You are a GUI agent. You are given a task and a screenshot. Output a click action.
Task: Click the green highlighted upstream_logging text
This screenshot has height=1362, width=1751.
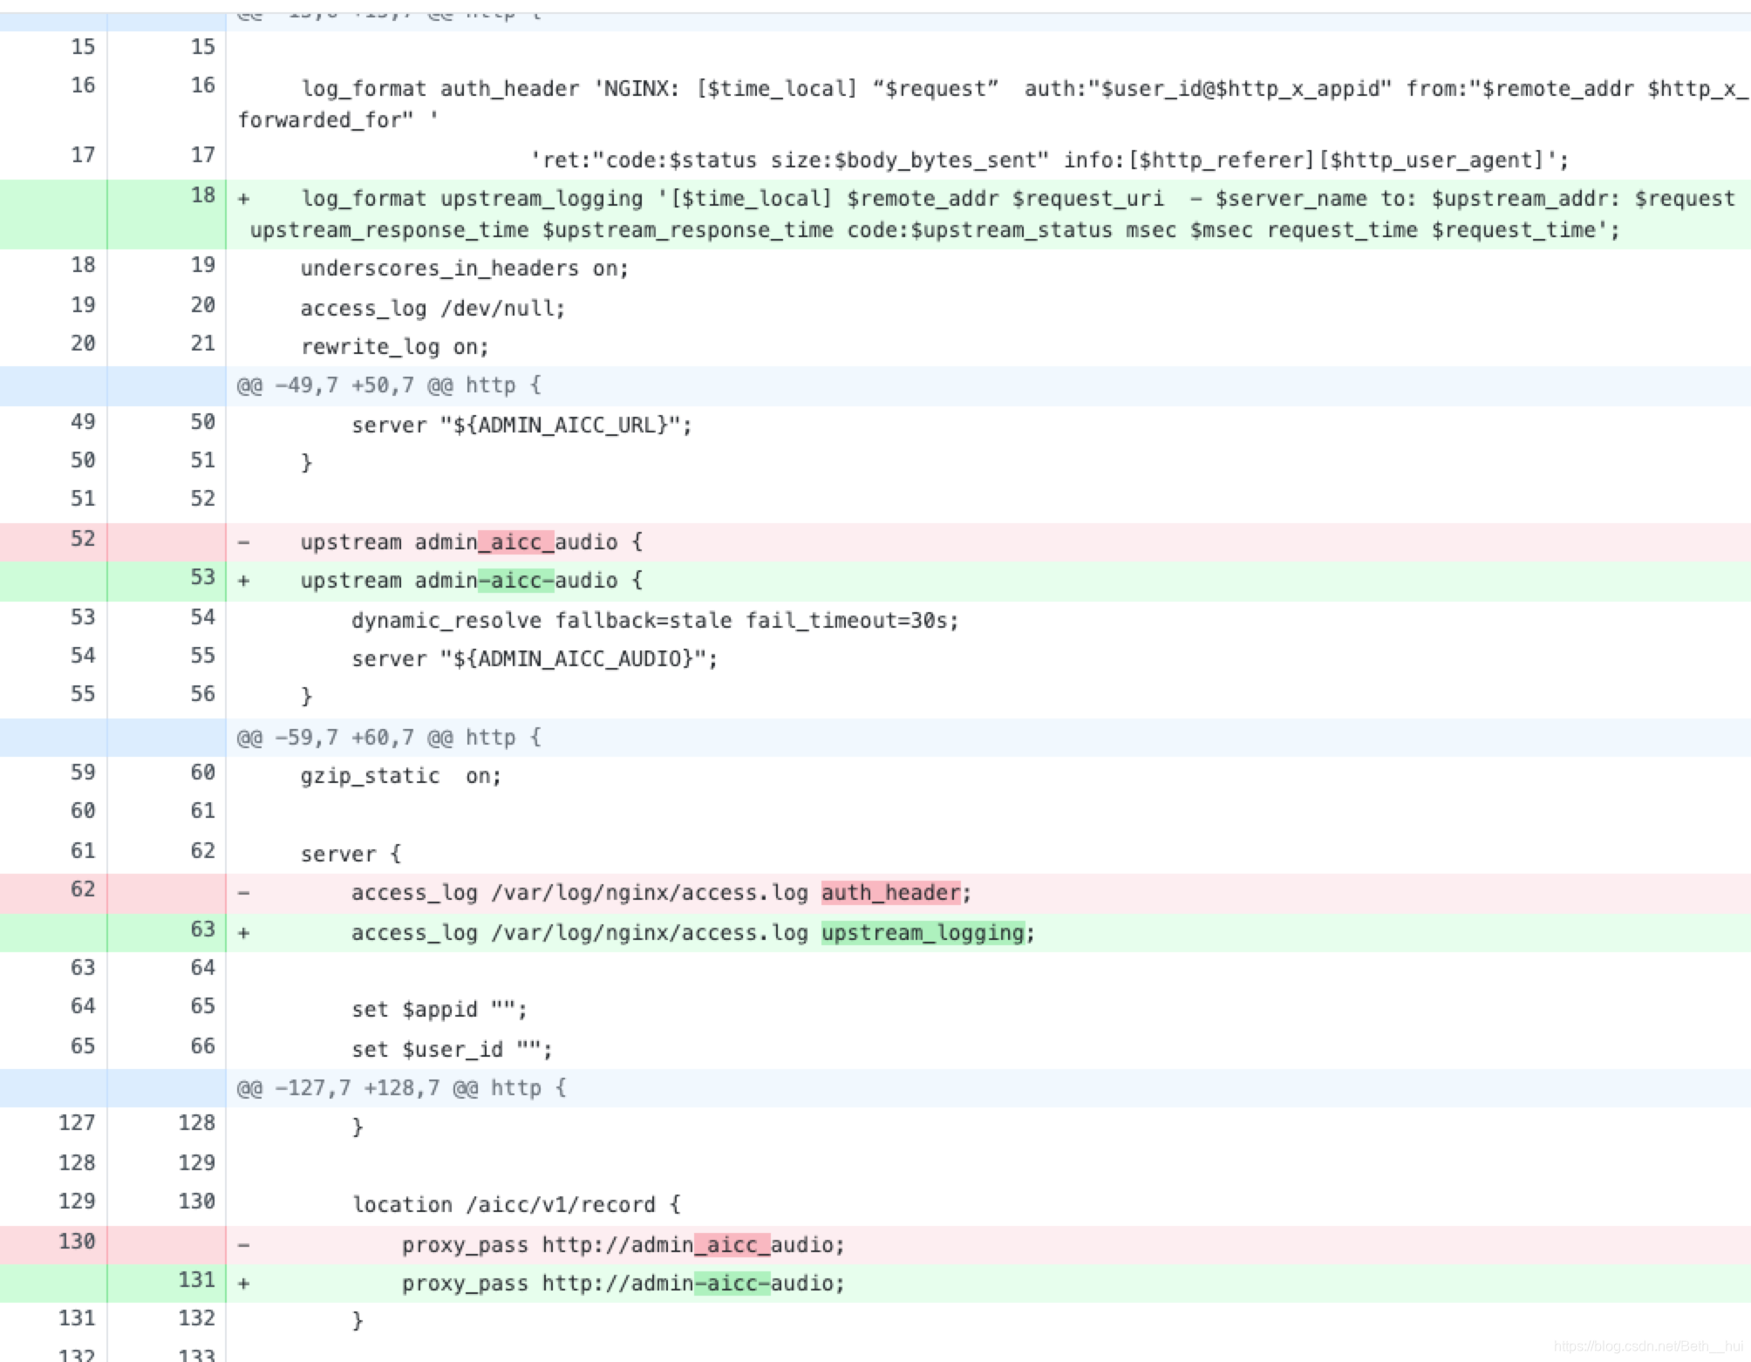pos(923,933)
